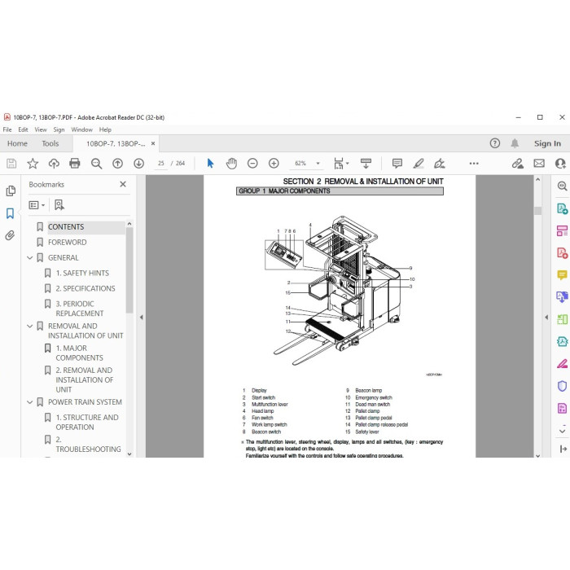Zoom in with the plus icon

tap(274, 164)
